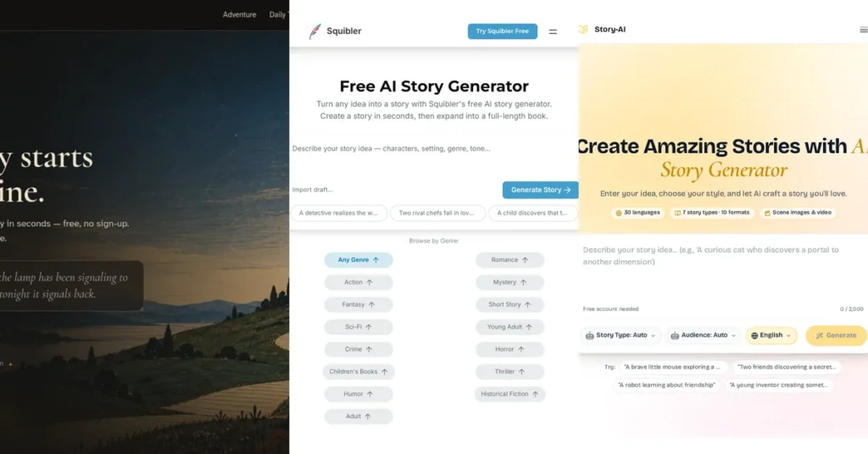This screenshot has width=868, height=454.
Task: Click the Import draft link in Squibler
Action: (x=313, y=190)
